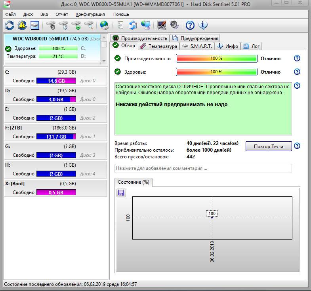Click the disk with magnifier toolbar icon
Viewport: 311px width, 291px height.
(89, 25)
